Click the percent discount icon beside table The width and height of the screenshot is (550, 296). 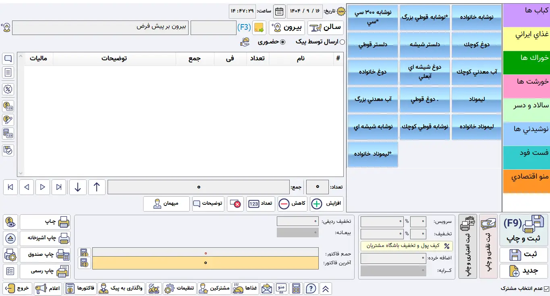click(8, 89)
